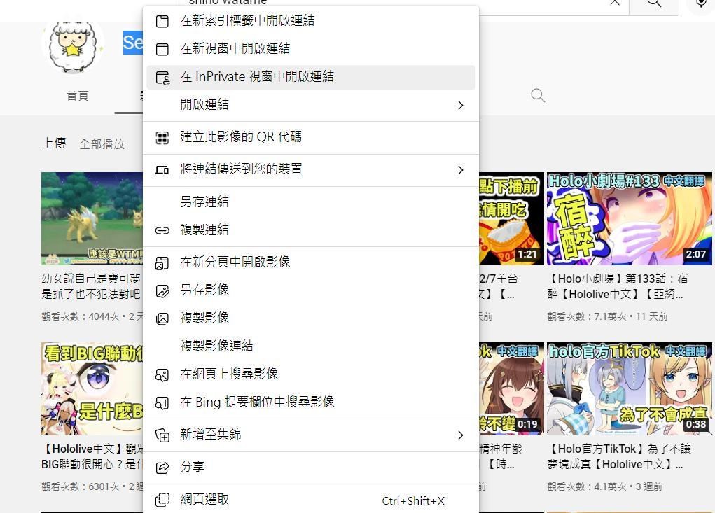Choose 複製影像連結 menu entry
The width and height of the screenshot is (715, 513).
point(311,346)
